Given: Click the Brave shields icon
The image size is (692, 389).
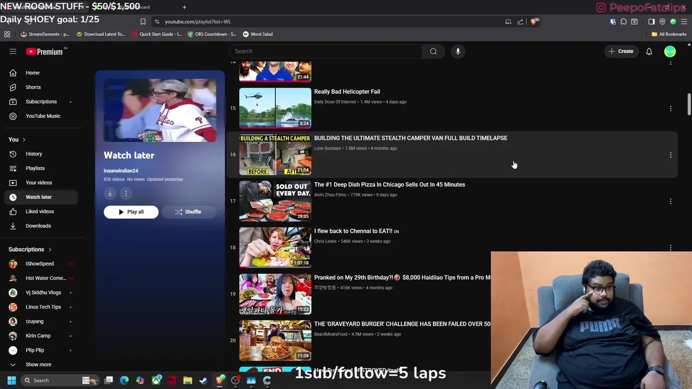Looking at the screenshot, I should pos(534,22).
